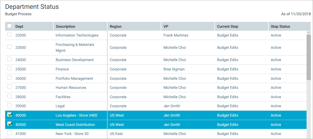Click New York - Store 30 description

pos(72,134)
